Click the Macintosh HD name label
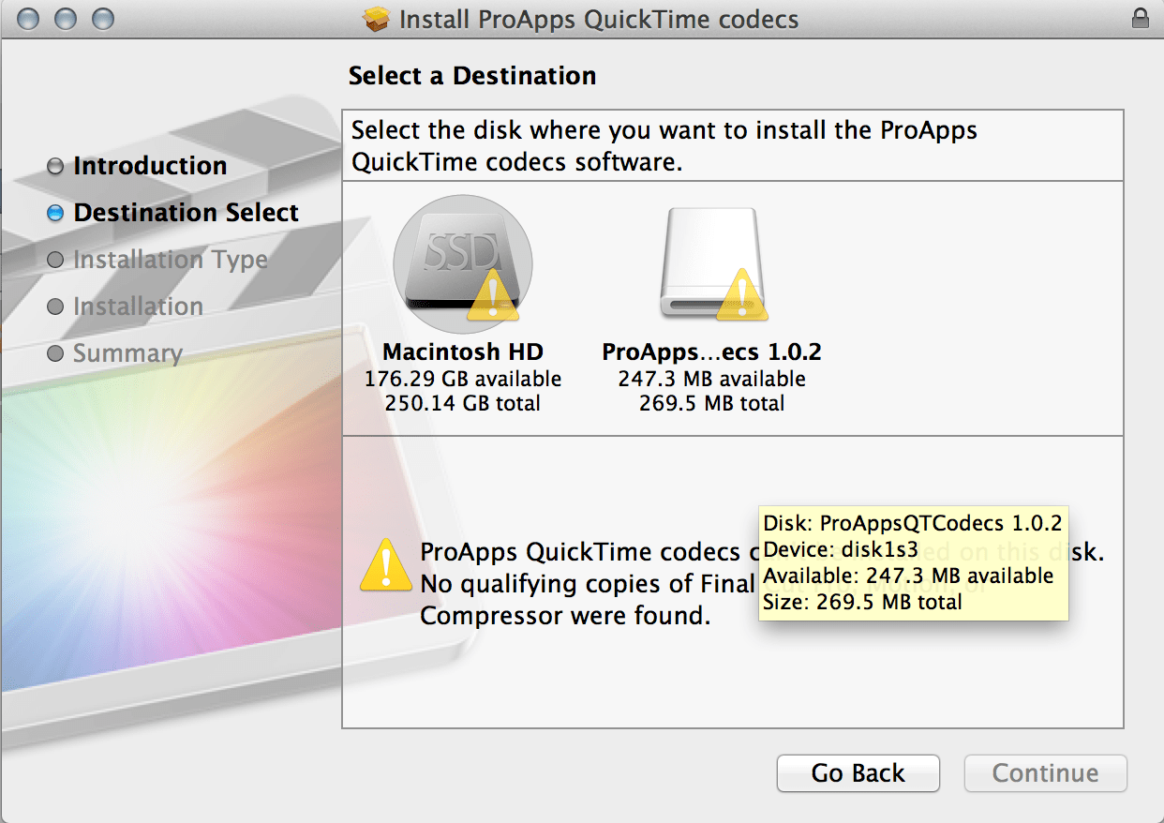1164x823 pixels. [463, 352]
